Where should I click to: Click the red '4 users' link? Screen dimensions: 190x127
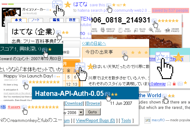tap(14, 107)
